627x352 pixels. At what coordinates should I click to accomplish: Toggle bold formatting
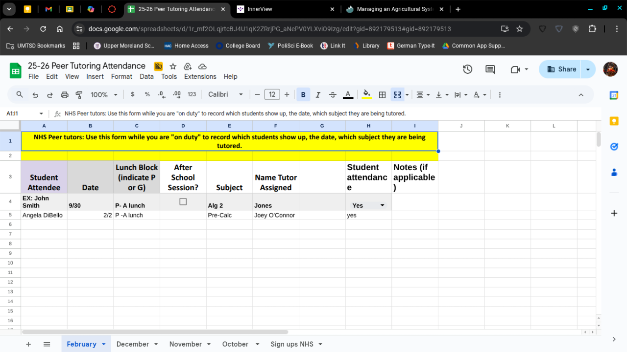click(x=303, y=95)
